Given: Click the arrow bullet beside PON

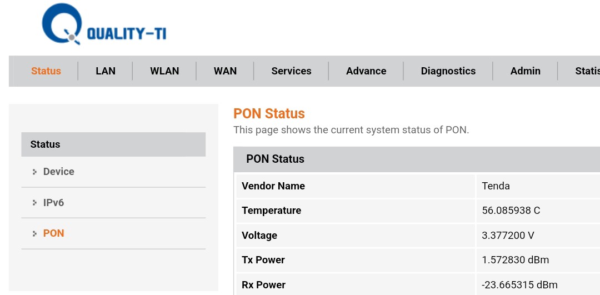Looking at the screenshot, I should [34, 234].
